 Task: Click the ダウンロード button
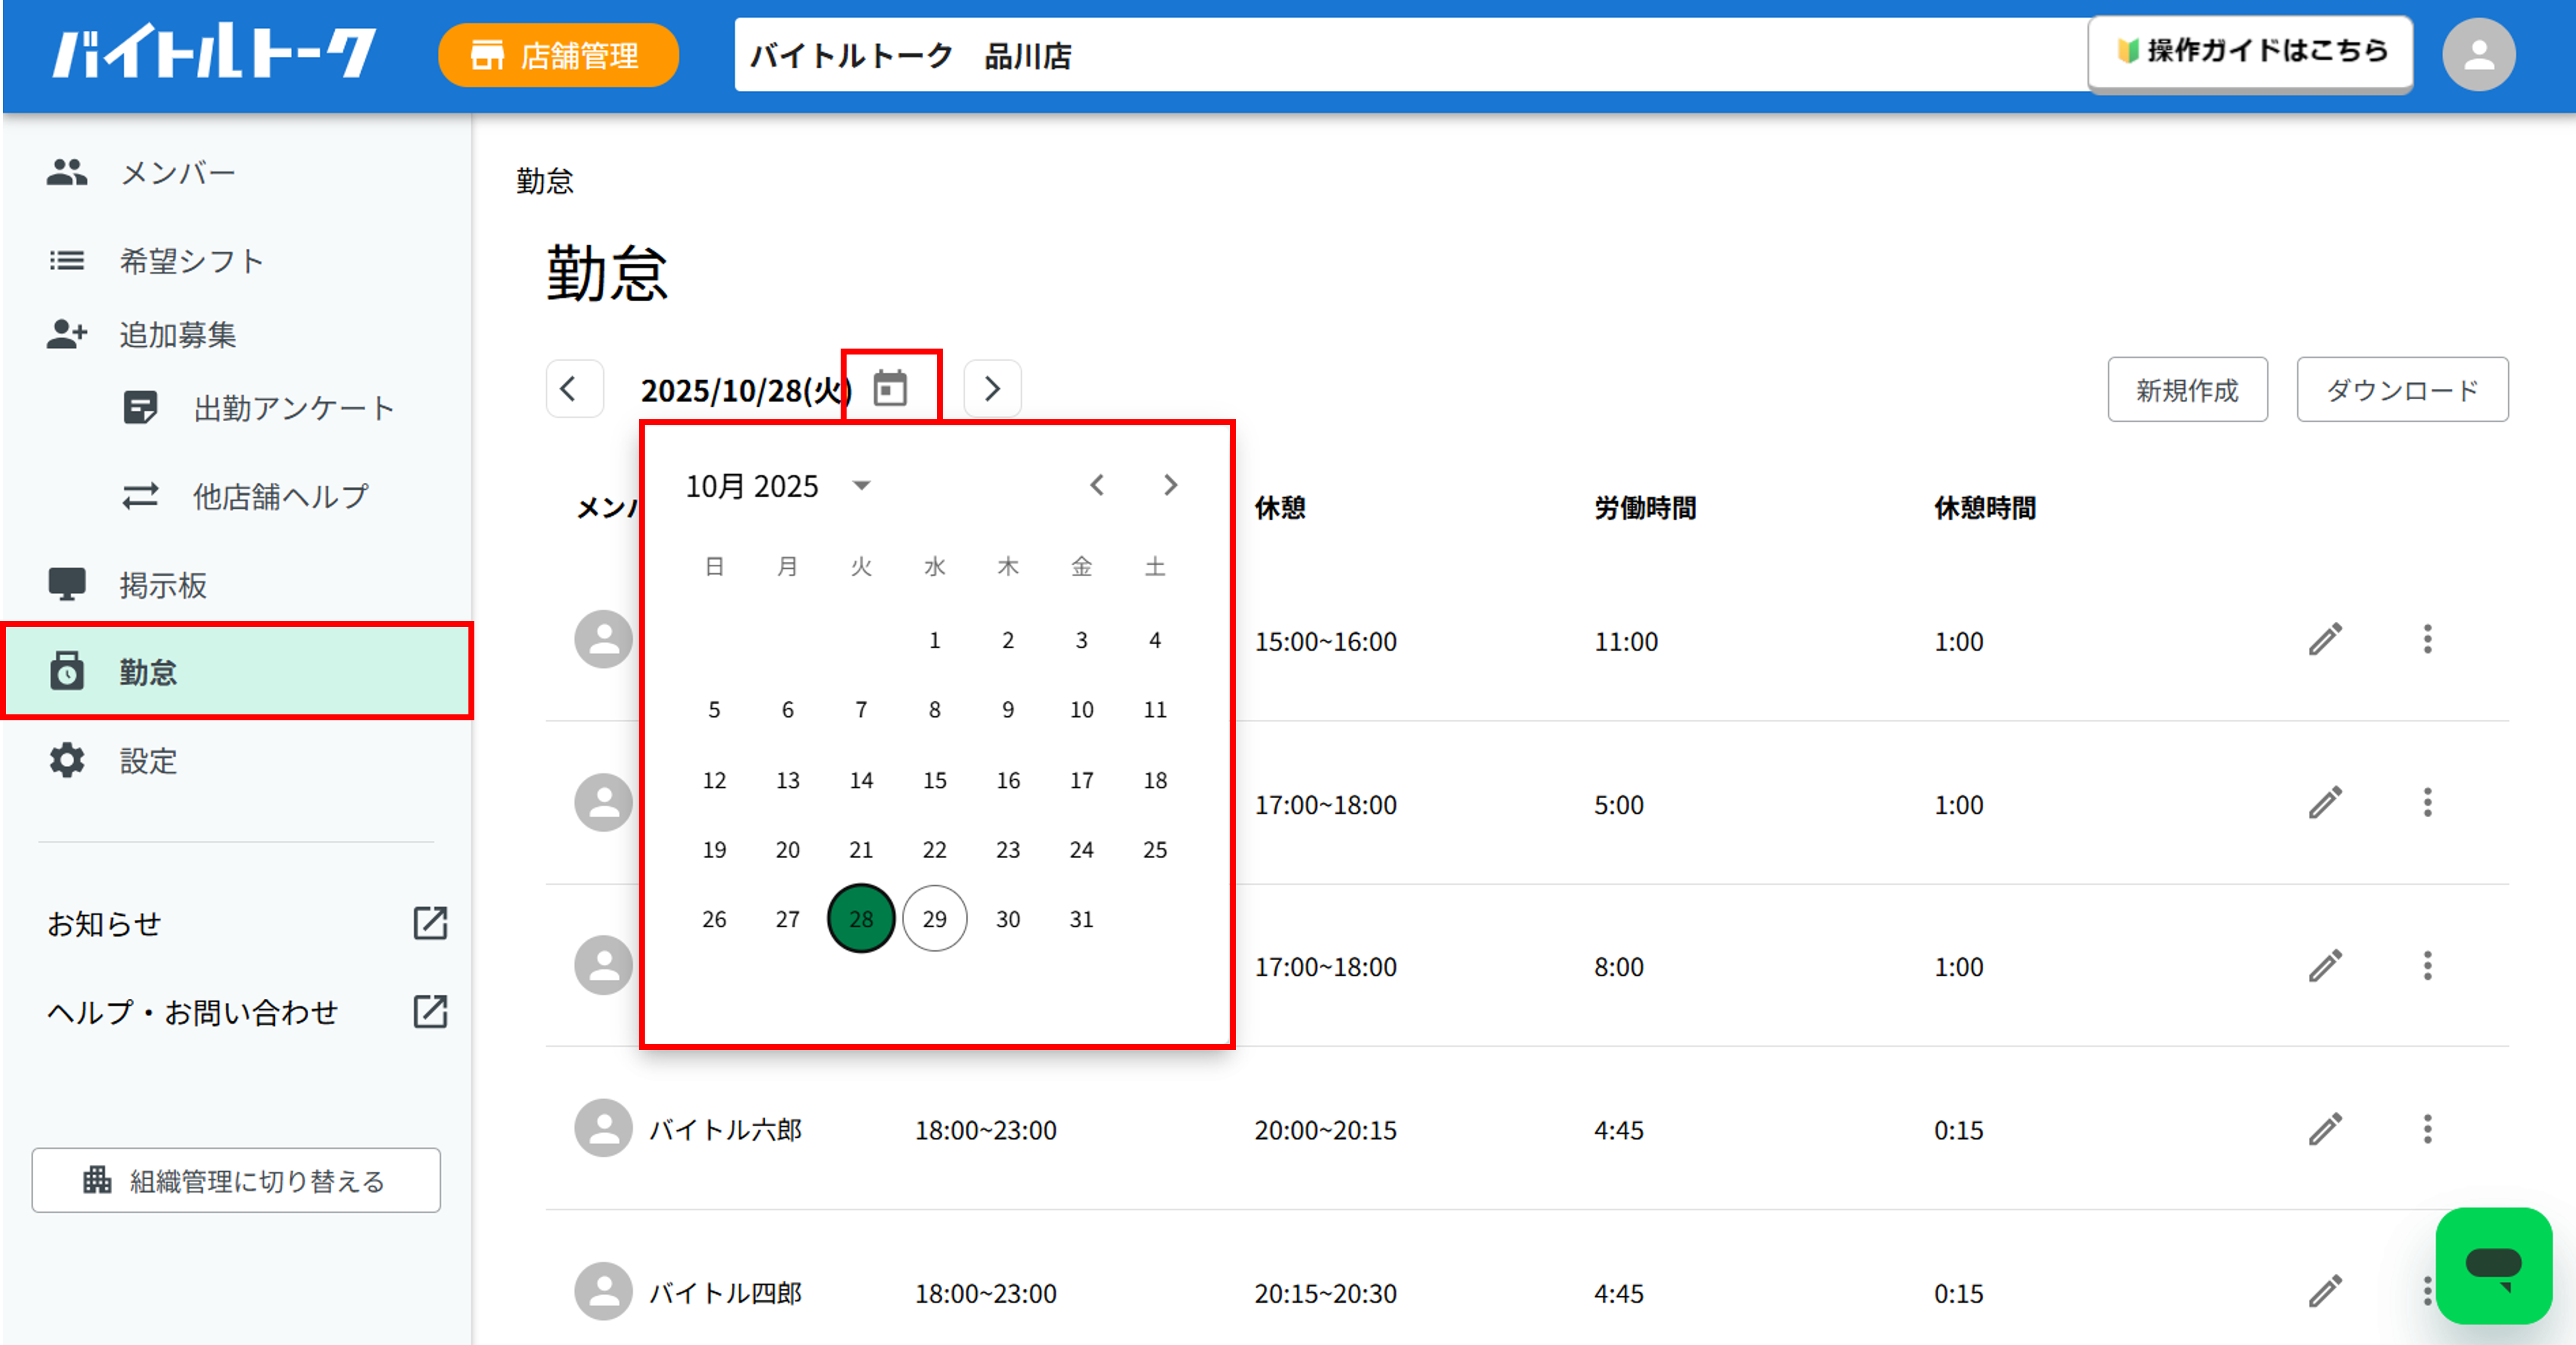(x=2402, y=389)
